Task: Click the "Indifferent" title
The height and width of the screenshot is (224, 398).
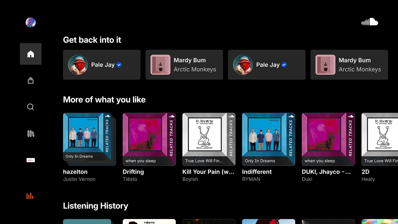Action: (x=257, y=172)
